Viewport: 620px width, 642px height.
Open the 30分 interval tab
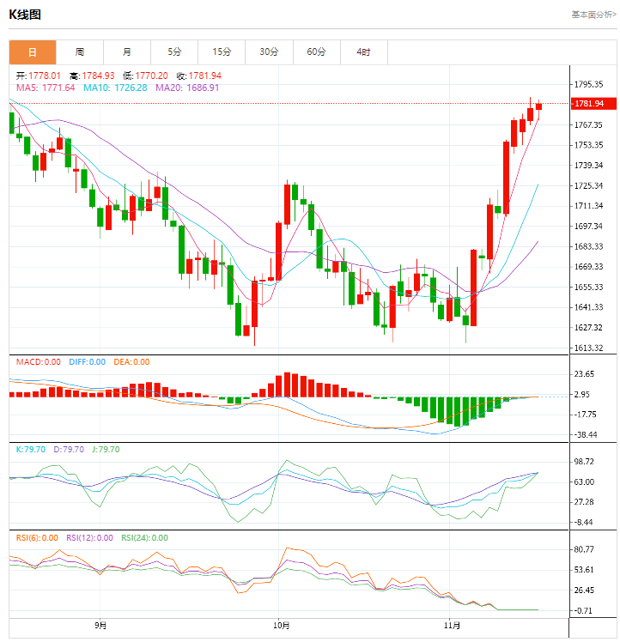[270, 52]
